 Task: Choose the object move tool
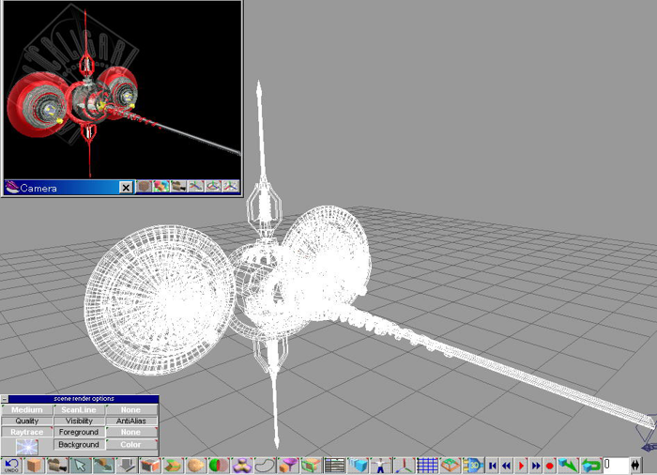(x=103, y=466)
